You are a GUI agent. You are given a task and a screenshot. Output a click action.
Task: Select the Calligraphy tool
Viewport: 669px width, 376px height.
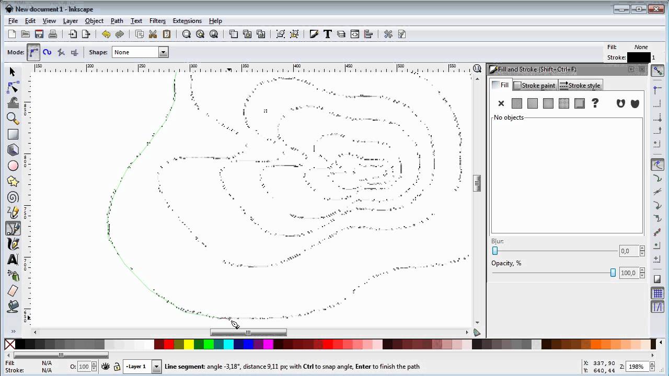[x=13, y=244]
